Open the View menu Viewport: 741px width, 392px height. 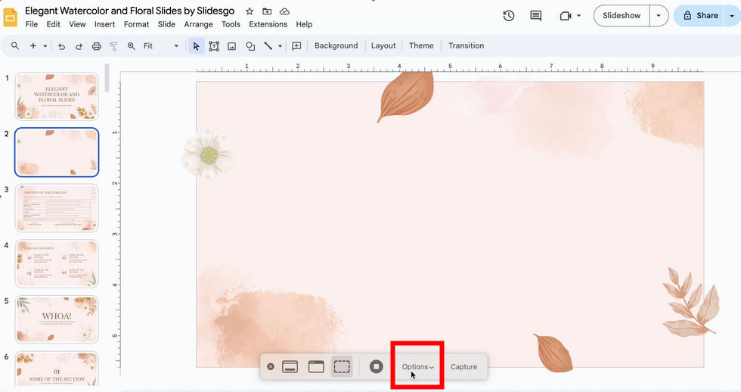click(77, 24)
